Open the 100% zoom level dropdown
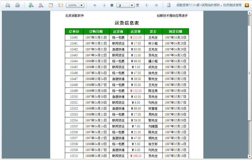252x160 pixels. (x=81, y=5)
